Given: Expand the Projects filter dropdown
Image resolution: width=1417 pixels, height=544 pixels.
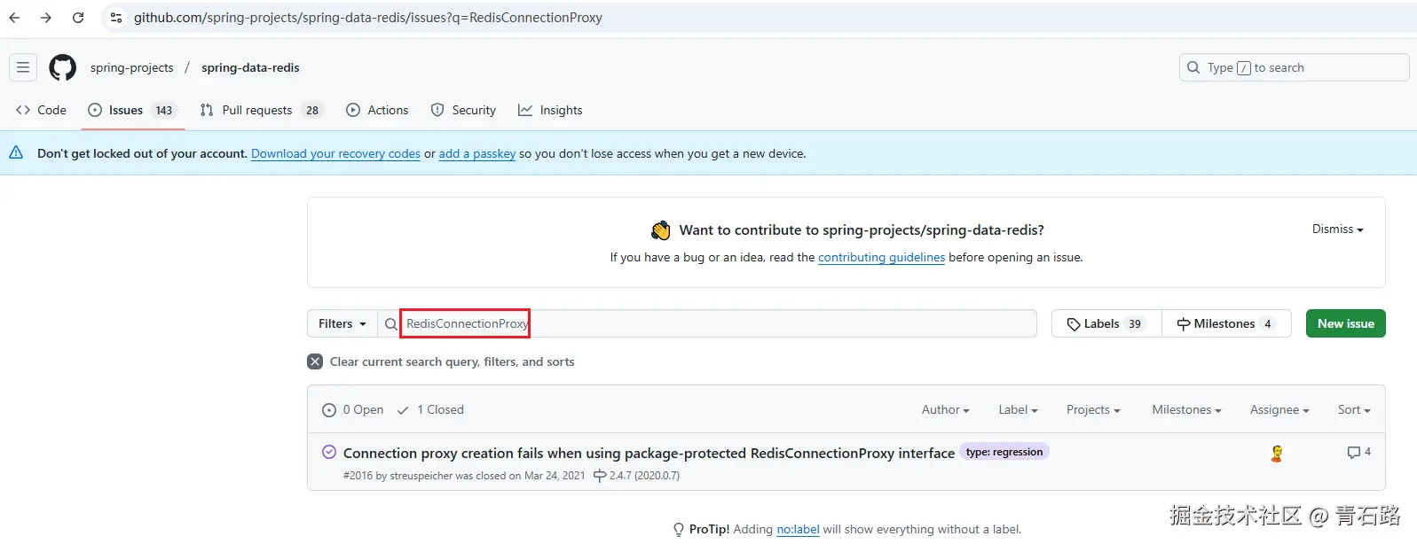Looking at the screenshot, I should 1093,409.
